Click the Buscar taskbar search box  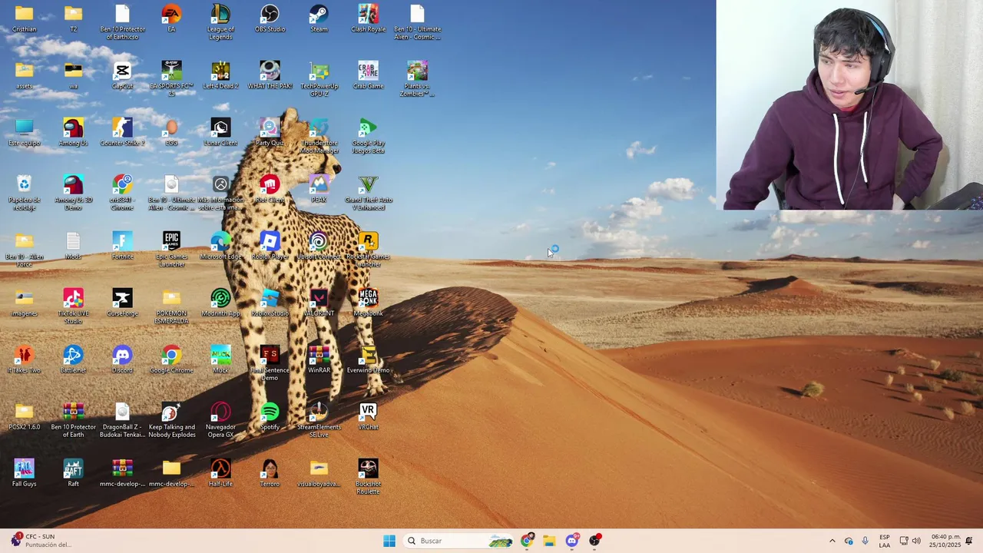(459, 541)
